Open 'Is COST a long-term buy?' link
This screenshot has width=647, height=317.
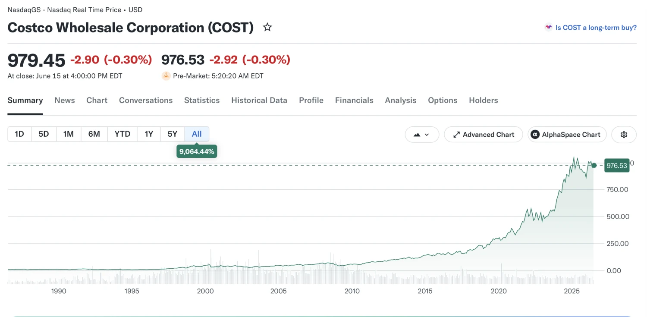[596, 28]
